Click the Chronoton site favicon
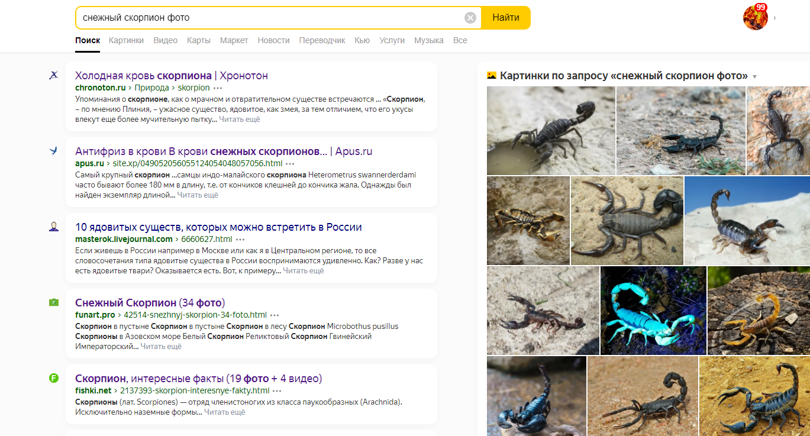 (54, 75)
